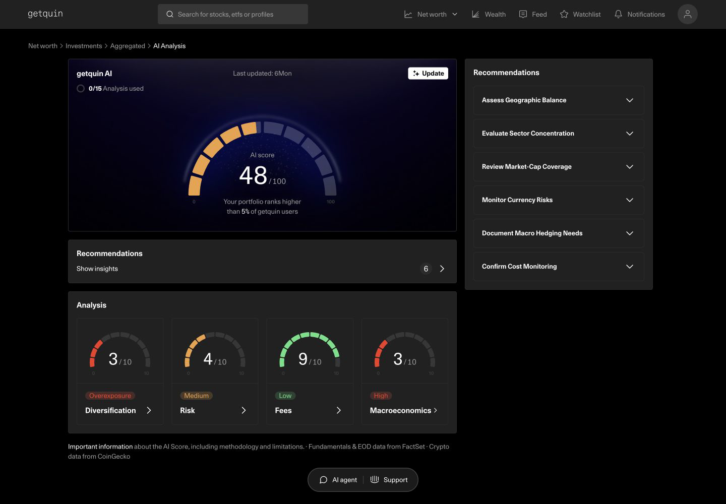Click the sparkle icon on Update button

(416, 74)
